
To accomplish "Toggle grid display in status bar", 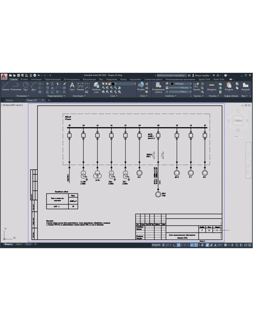I will [163, 245].
